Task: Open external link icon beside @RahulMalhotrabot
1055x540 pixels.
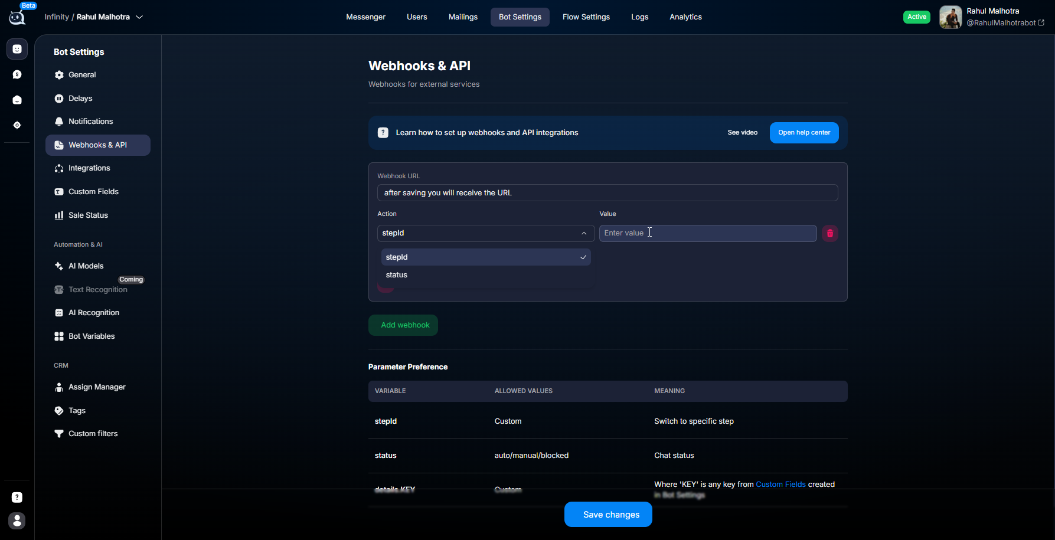Action: pos(1041,23)
